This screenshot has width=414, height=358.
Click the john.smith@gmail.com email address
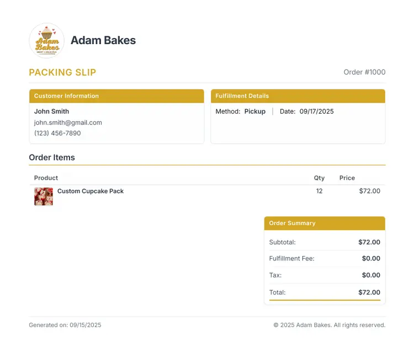click(x=68, y=122)
